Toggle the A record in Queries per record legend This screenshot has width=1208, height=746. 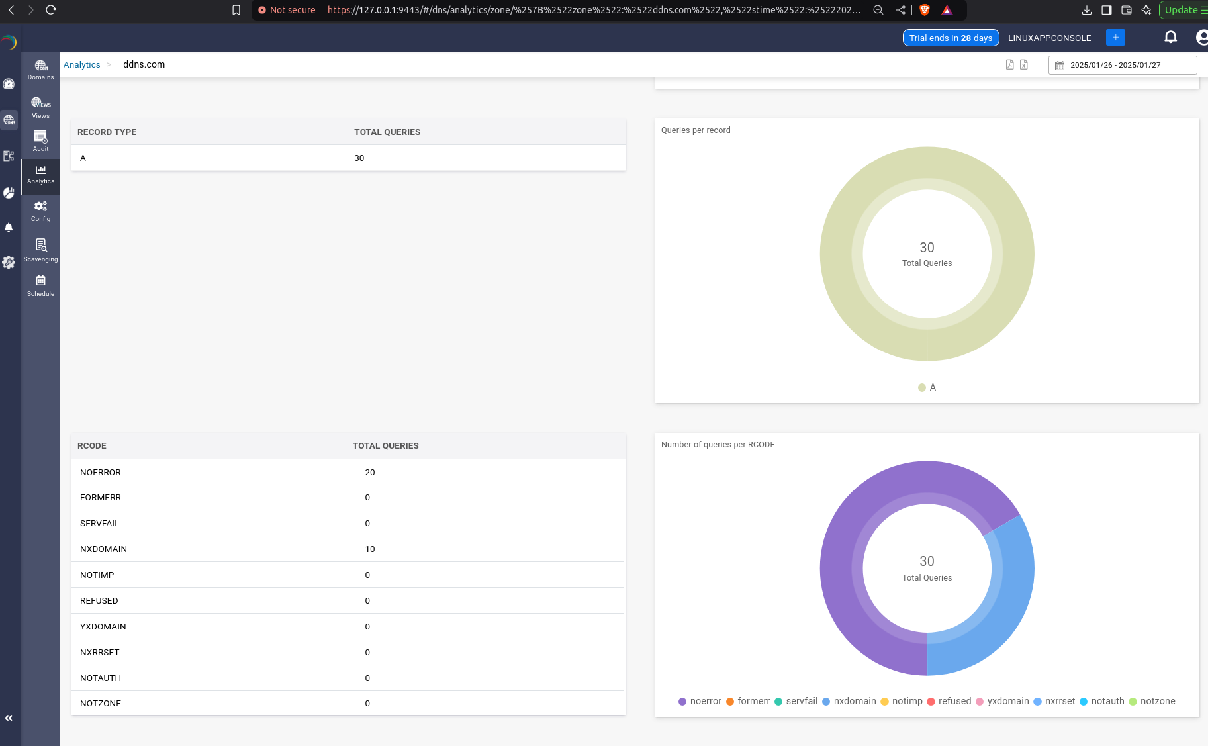[927, 387]
